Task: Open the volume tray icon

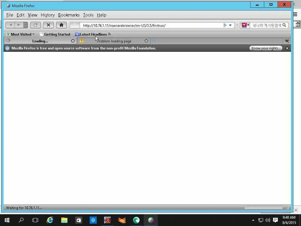Action: (267, 220)
